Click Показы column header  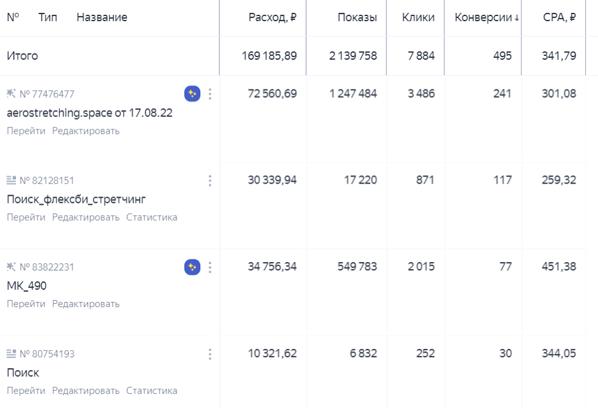click(357, 17)
